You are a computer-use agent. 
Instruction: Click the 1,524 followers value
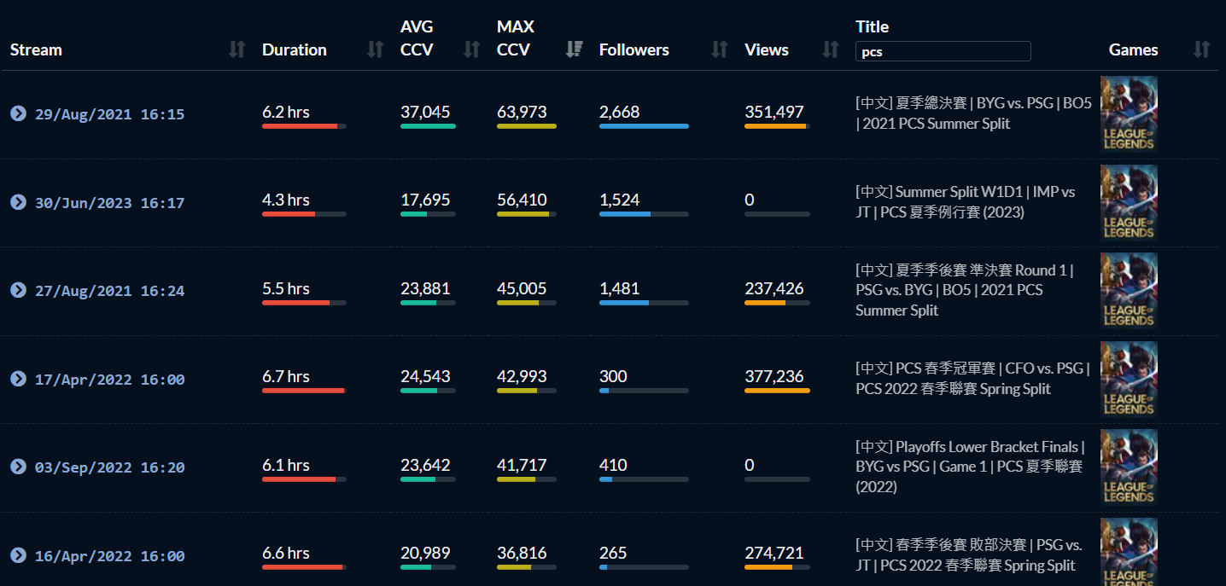[620, 200]
